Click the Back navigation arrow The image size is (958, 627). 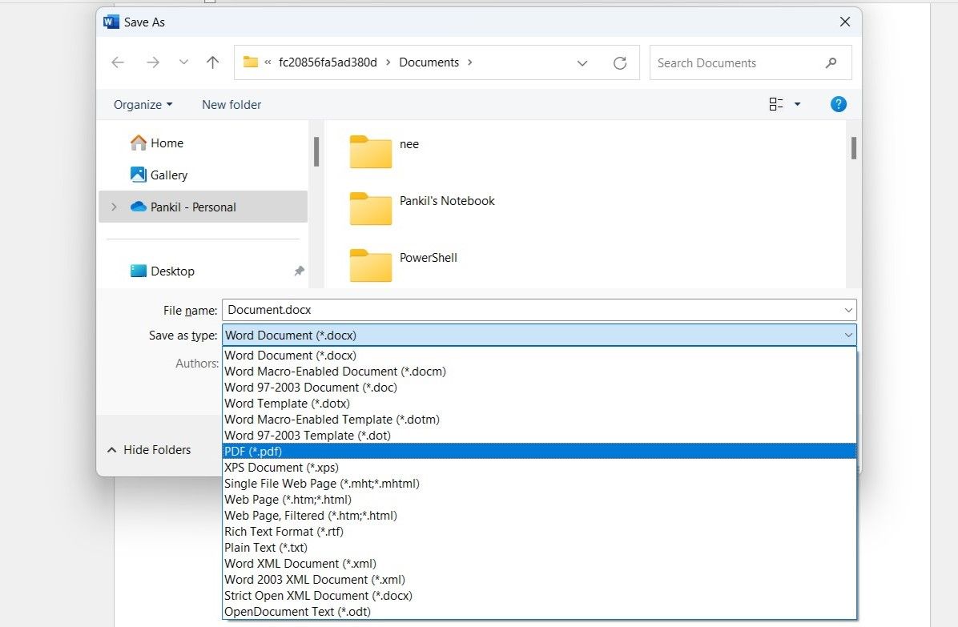point(118,62)
